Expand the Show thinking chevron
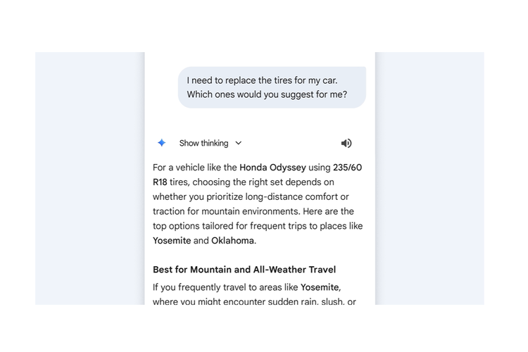This screenshot has width=528, height=352. (239, 143)
